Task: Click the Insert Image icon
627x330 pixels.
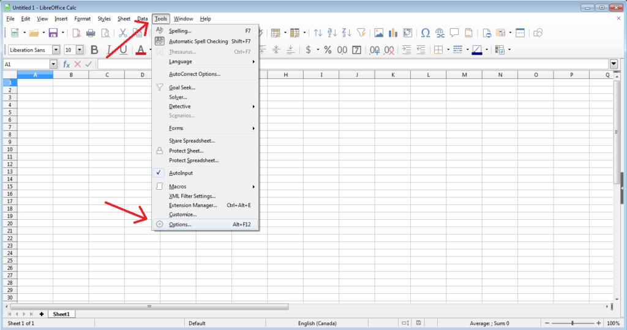Action: point(379,33)
